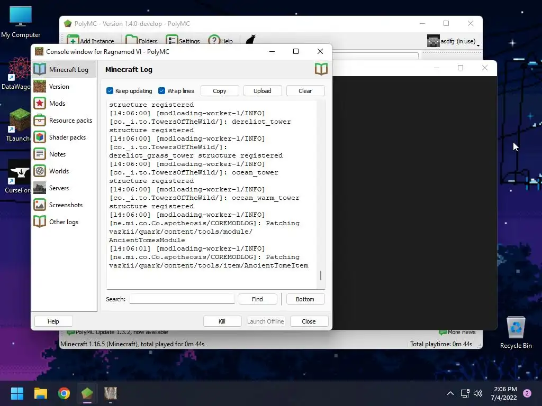The image size is (542, 406).
Task: Click the console window Help button
Action: pyautogui.click(x=53, y=321)
